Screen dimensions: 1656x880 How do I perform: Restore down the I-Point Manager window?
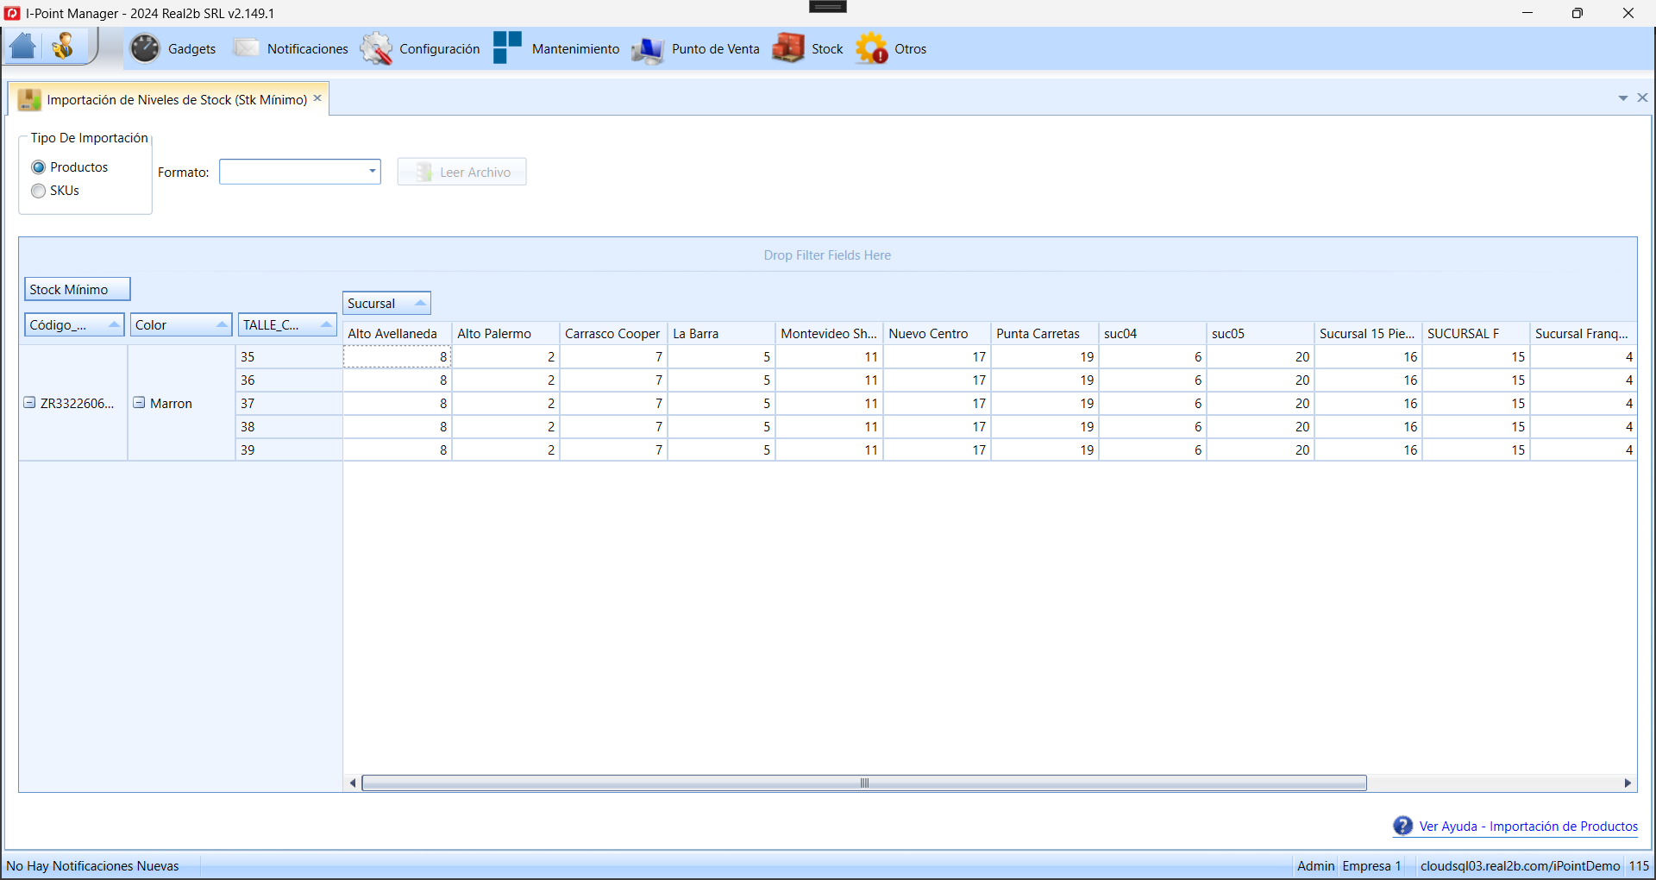coord(1578,13)
